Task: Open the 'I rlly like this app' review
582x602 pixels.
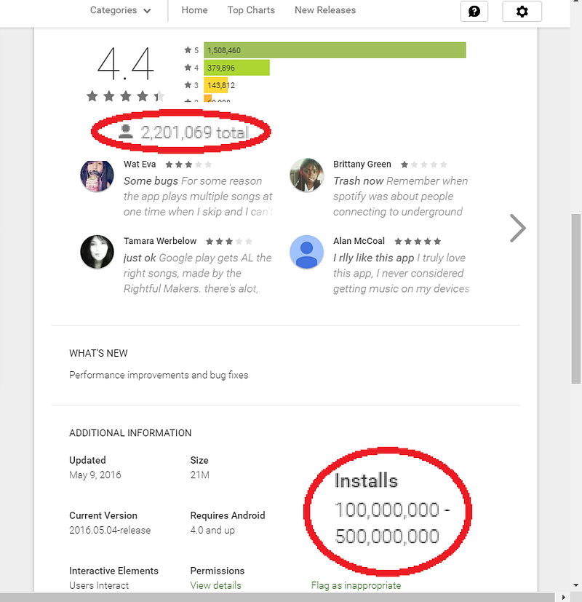Action: pos(402,273)
